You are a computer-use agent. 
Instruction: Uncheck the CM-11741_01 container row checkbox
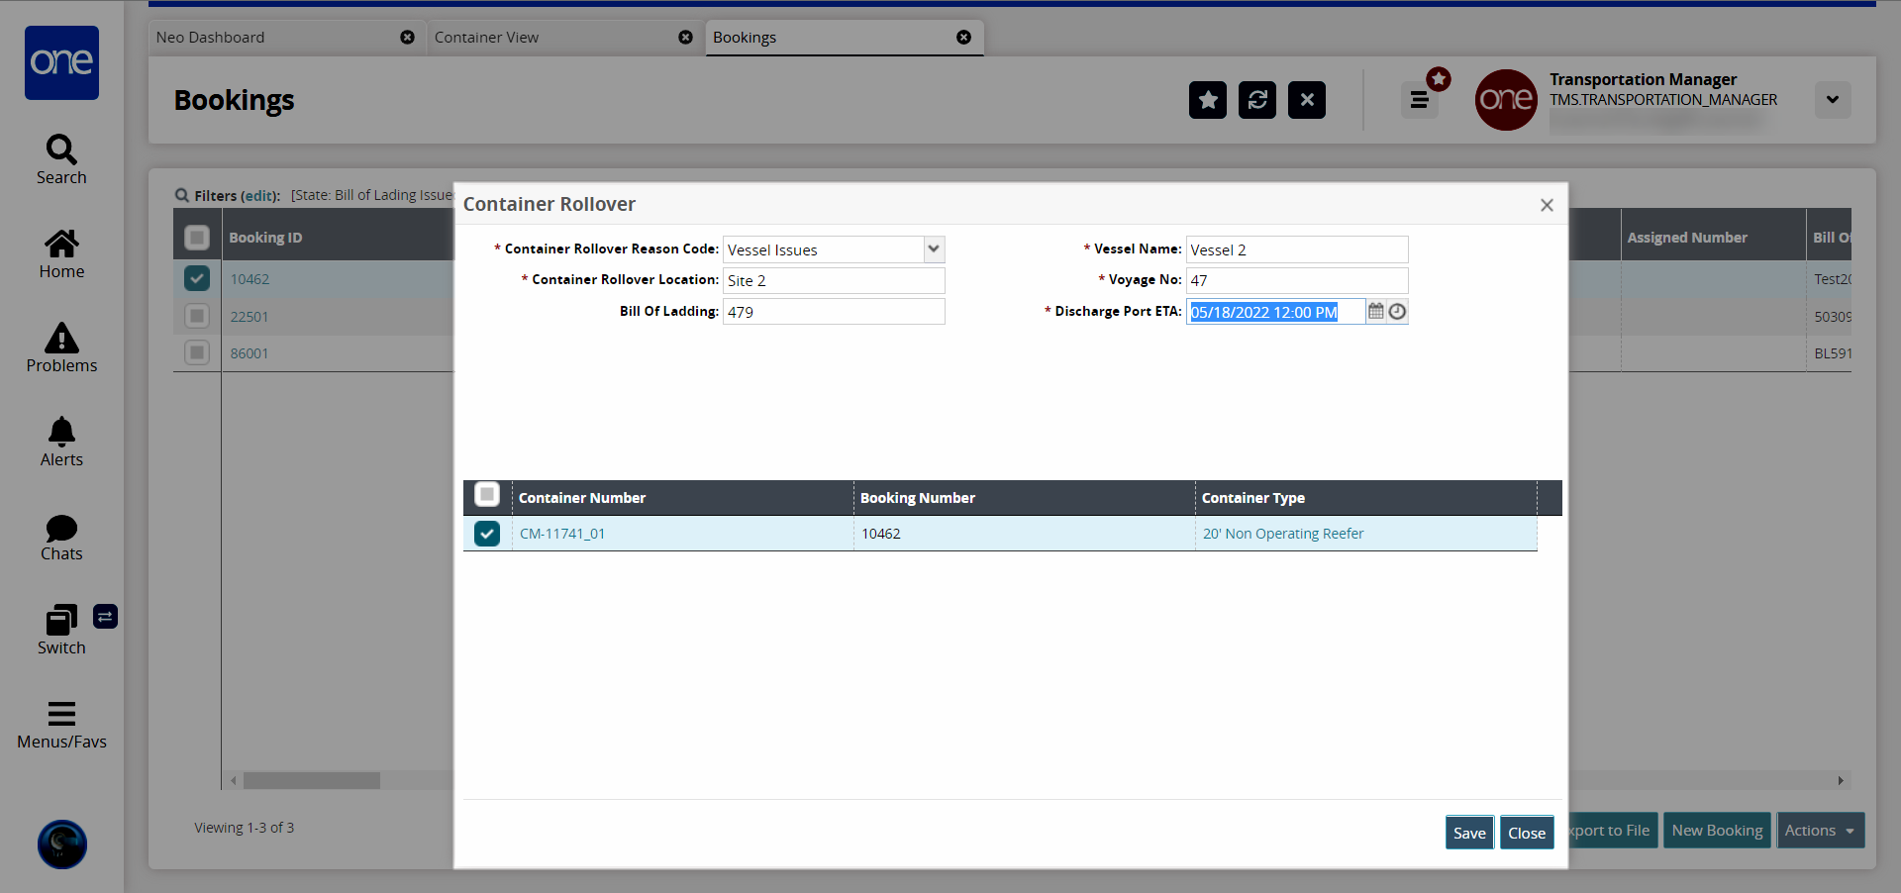pos(487,534)
